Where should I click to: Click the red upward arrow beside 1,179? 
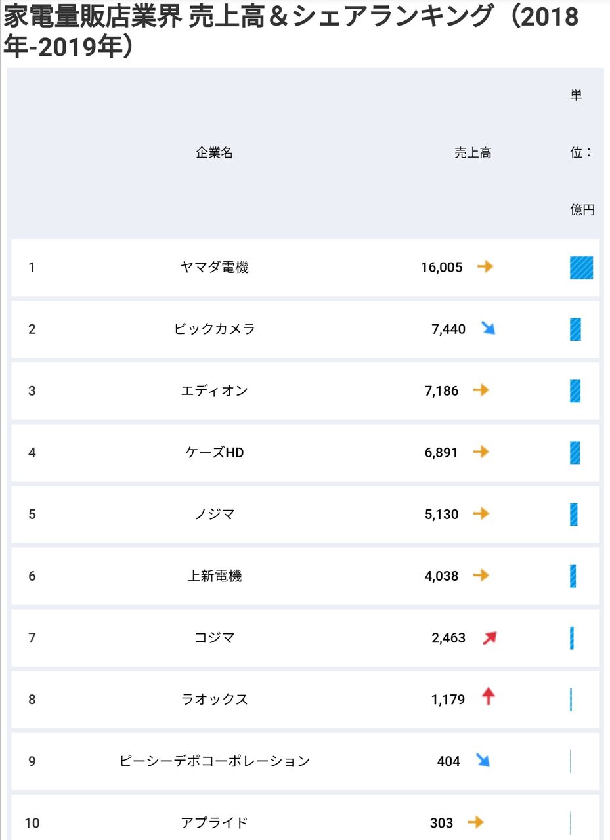[488, 697]
